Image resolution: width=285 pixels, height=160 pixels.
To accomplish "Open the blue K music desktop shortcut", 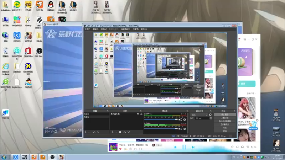I will 17,37.
